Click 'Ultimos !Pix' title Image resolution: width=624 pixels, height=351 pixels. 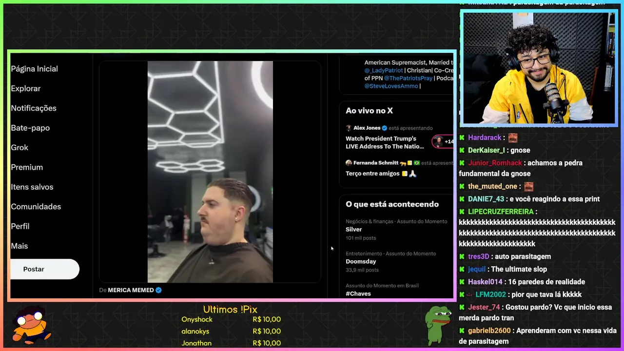coord(230,310)
